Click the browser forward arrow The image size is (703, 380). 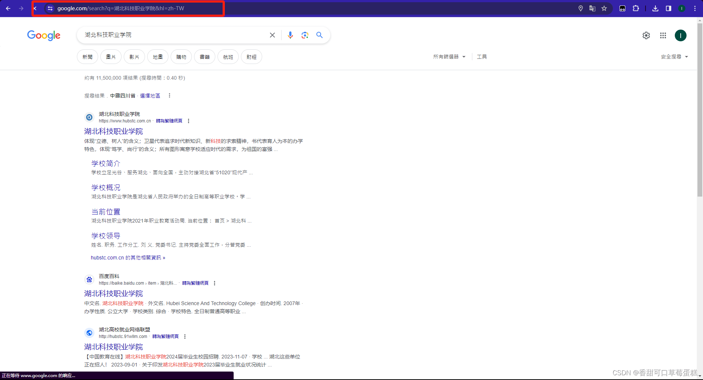point(21,8)
